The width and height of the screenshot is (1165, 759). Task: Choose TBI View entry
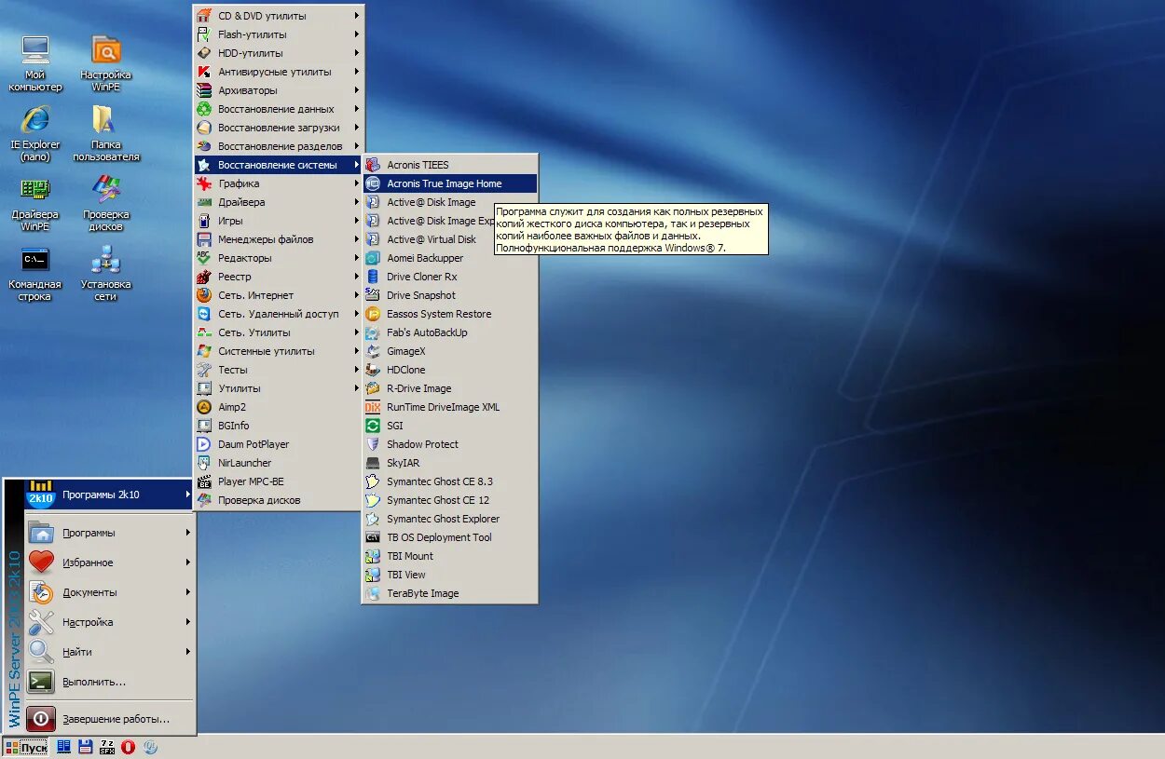pyautogui.click(x=449, y=575)
